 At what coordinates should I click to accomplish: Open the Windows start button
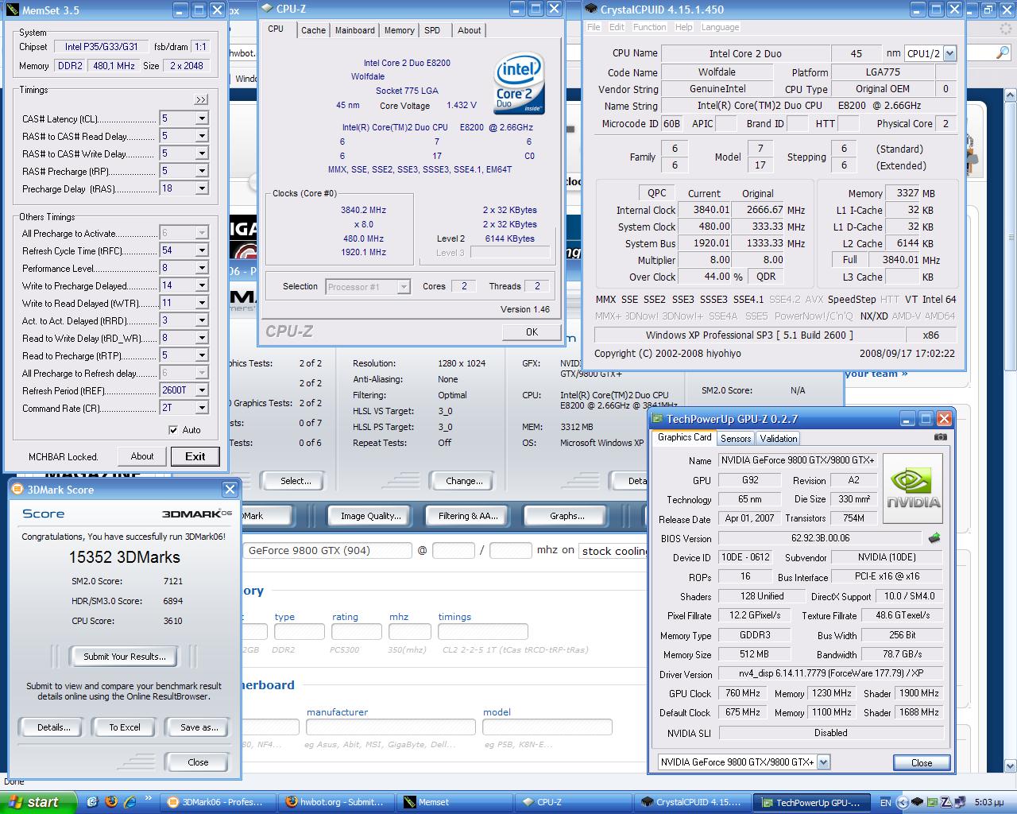(37, 802)
